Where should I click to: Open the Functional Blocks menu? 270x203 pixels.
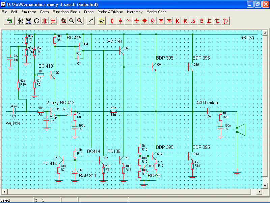[66, 12]
